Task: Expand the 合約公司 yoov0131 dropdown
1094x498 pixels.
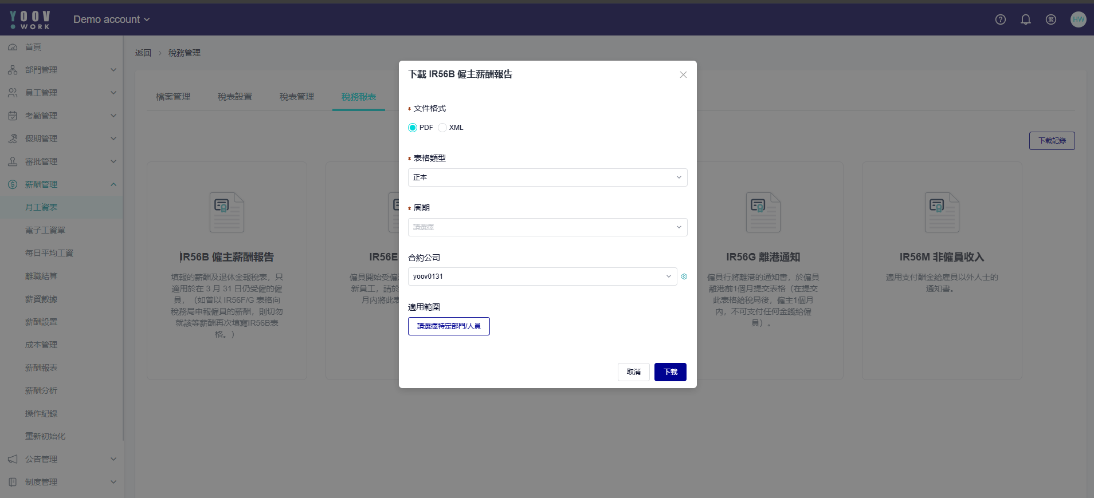Action: click(542, 276)
